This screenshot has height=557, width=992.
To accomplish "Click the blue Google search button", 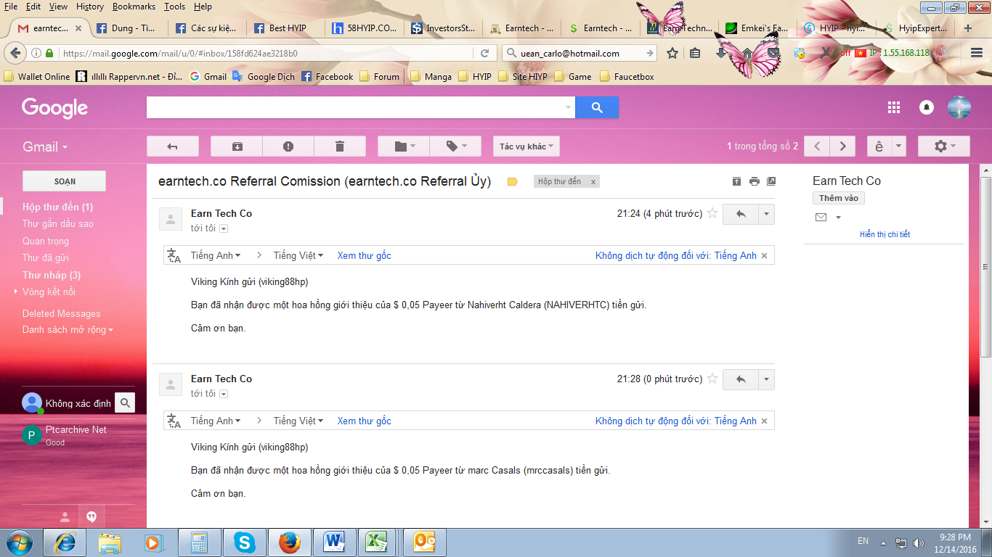I will click(597, 107).
